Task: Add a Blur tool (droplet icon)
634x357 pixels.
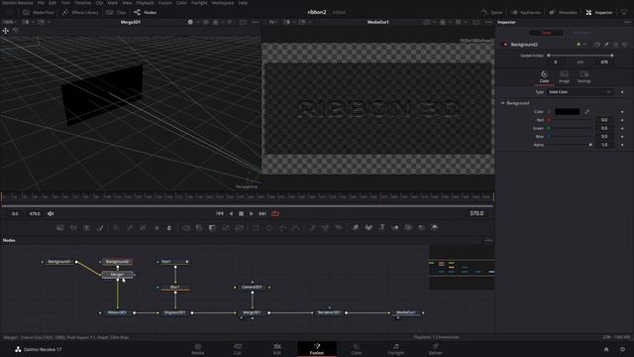Action: tap(169, 228)
